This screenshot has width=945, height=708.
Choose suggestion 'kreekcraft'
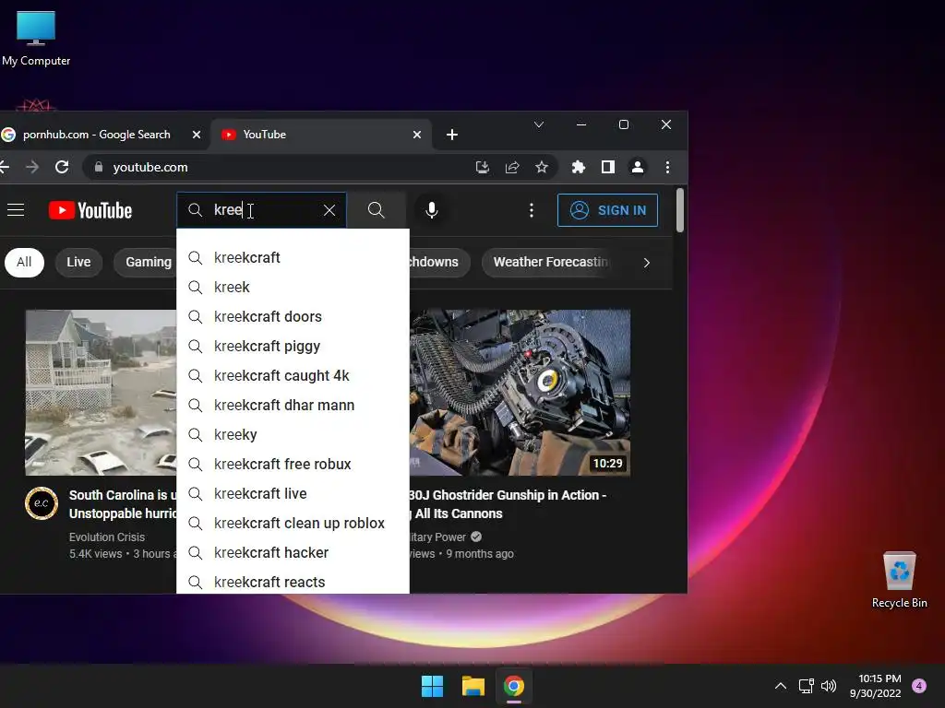pos(293,258)
